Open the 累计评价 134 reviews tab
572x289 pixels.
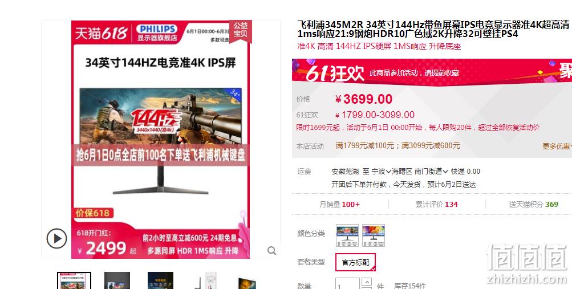click(x=436, y=205)
